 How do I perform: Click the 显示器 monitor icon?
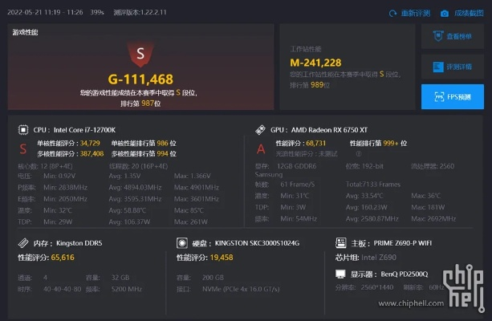point(340,274)
